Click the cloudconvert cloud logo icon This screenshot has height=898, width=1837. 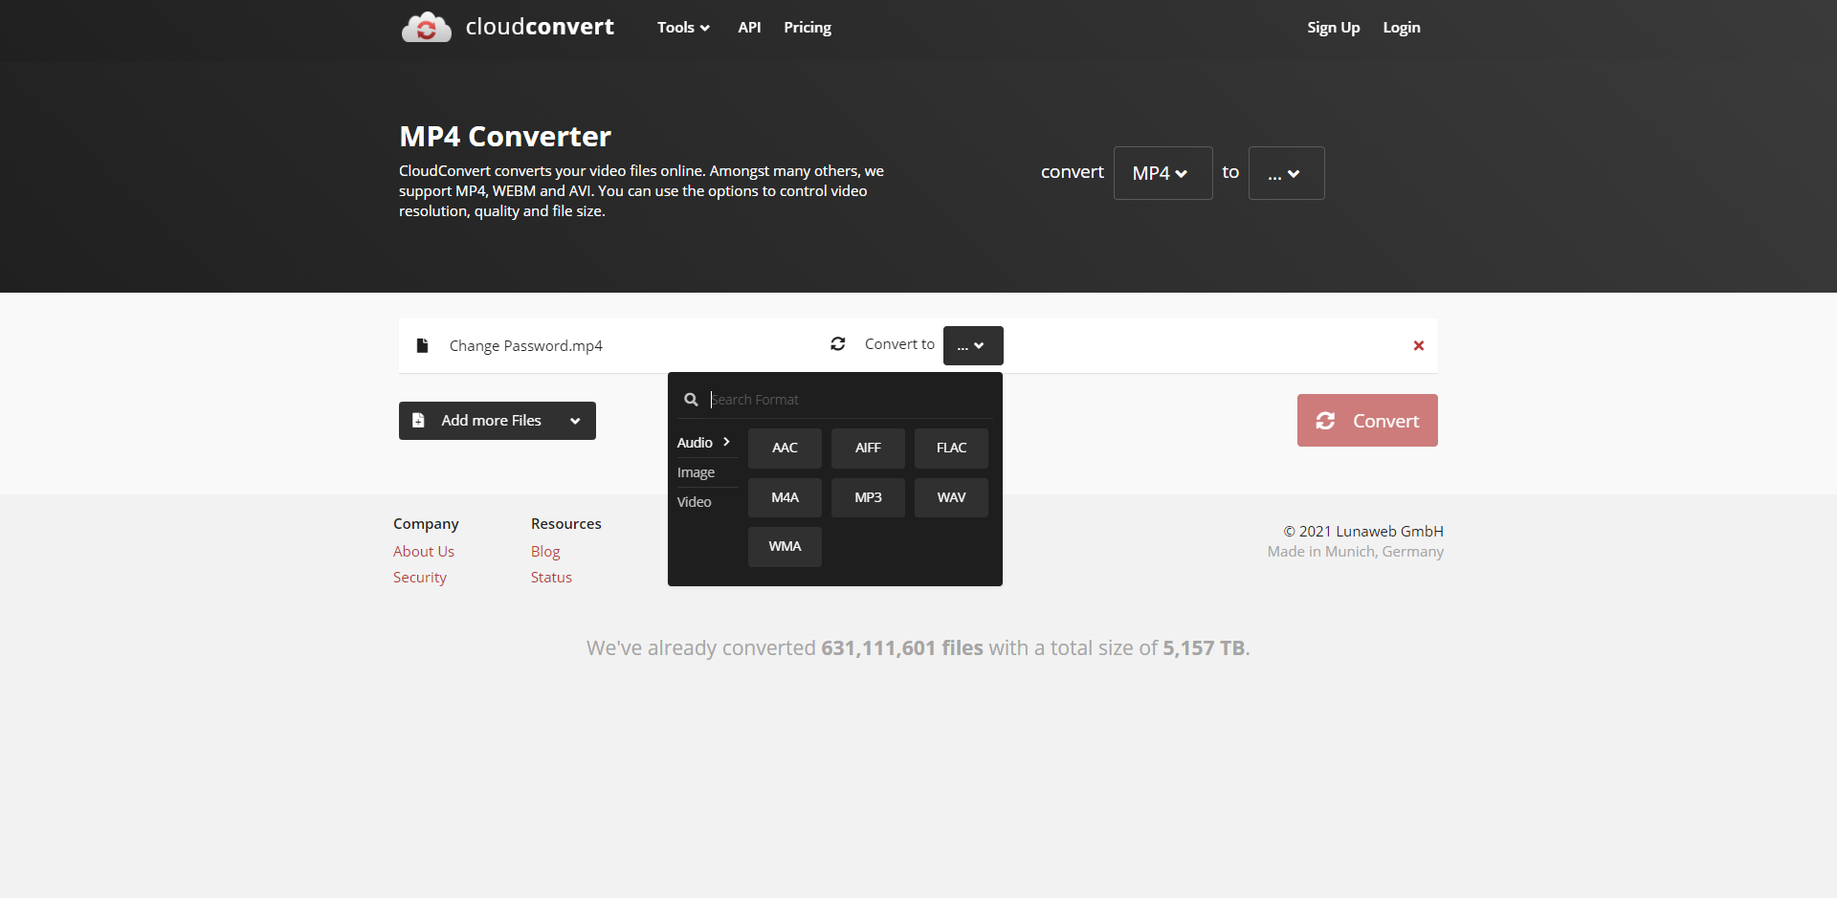426,27
